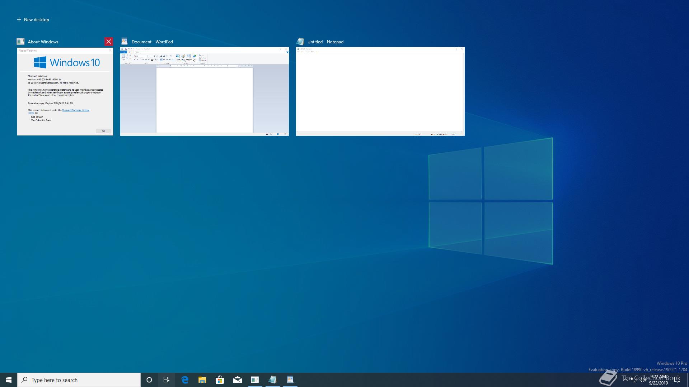Click the Notepad icon beside the thumbnail title

click(x=300, y=42)
